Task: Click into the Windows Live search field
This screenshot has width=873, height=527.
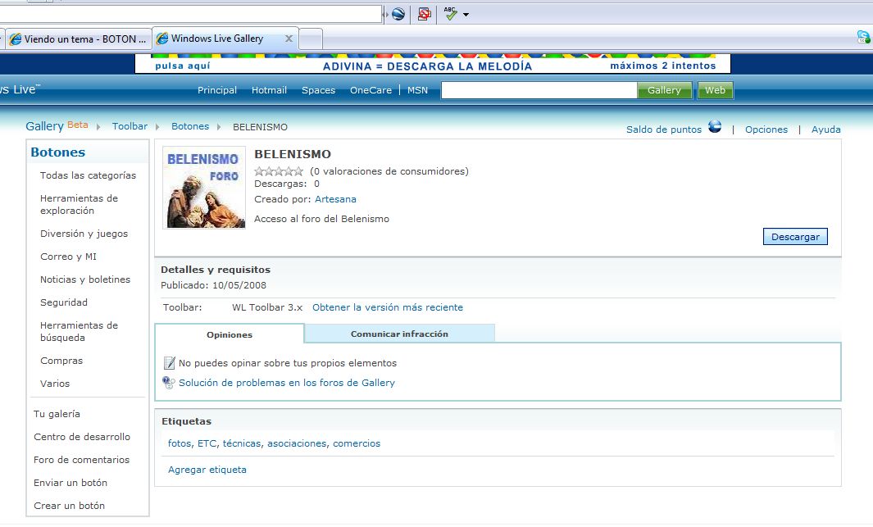Action: 539,90
